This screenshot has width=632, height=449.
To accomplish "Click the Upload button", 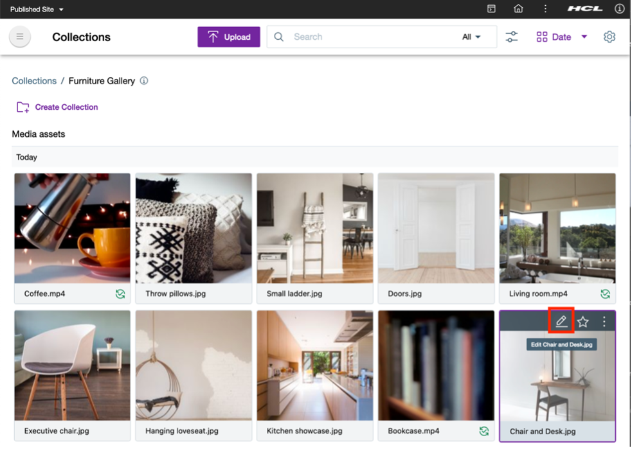I will click(228, 37).
